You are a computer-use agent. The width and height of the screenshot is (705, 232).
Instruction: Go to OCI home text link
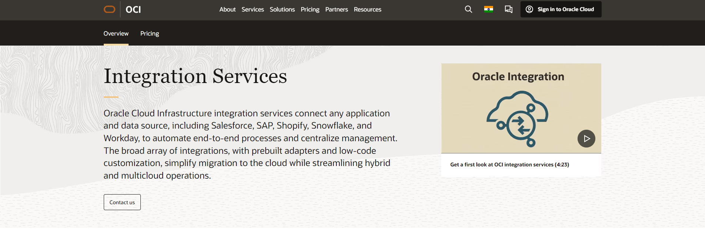click(x=133, y=10)
